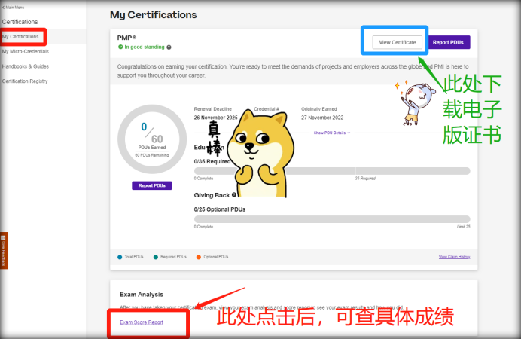Click the purple Report PDUs button at top

tap(448, 42)
